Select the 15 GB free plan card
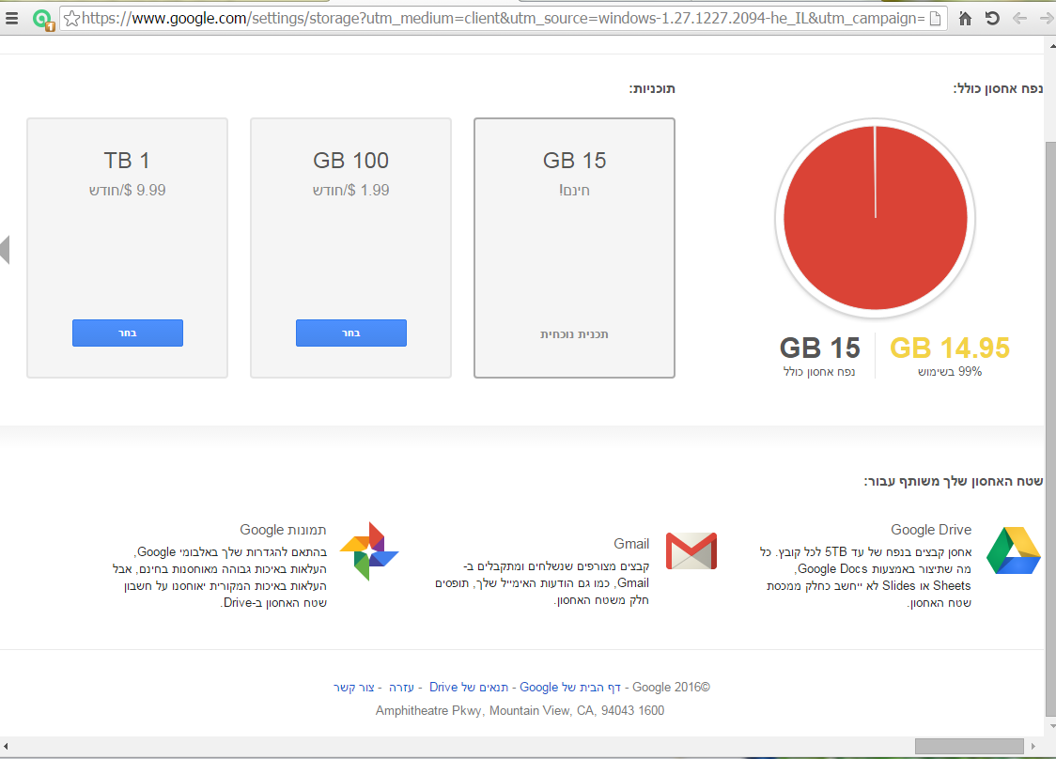Screen dimensions: 1056x759 pos(574,248)
